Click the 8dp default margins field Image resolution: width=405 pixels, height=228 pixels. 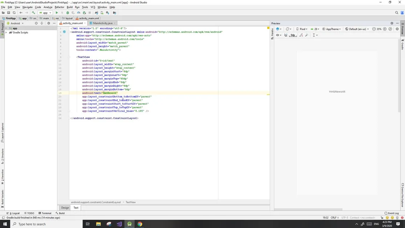pos(292,35)
